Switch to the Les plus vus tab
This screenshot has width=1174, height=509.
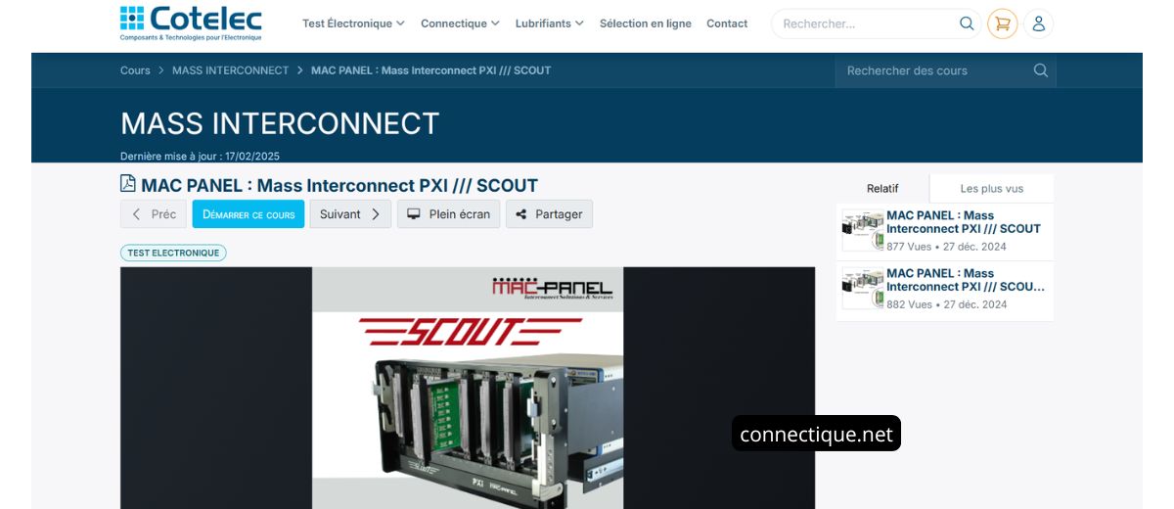pyautogui.click(x=991, y=189)
